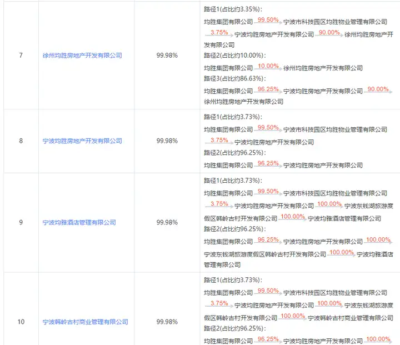Click 99.98% value in row 7
400x345 pixels.
(167, 56)
